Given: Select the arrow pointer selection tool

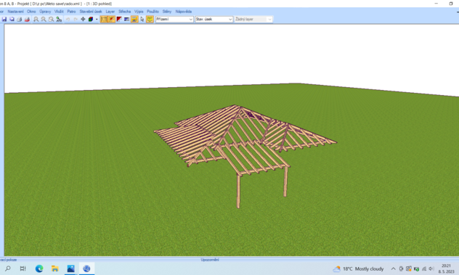Looking at the screenshot, I should click(142, 20).
